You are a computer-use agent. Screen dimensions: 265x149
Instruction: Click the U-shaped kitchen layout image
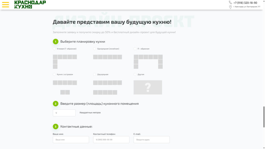click(x=148, y=62)
